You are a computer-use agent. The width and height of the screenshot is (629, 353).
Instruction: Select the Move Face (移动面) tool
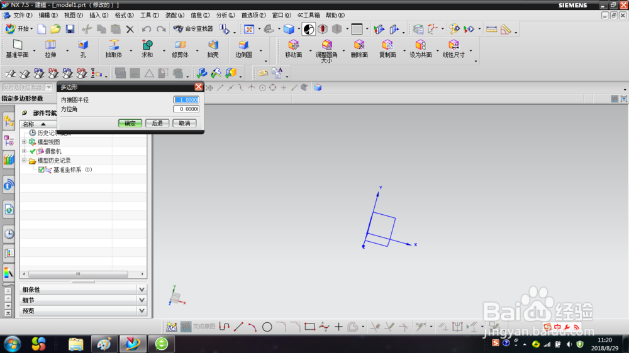(x=294, y=49)
